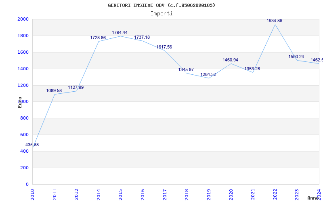This screenshot has width=323, height=202.
Task: Click the 2017 x-axis year label
Action: click(165, 195)
